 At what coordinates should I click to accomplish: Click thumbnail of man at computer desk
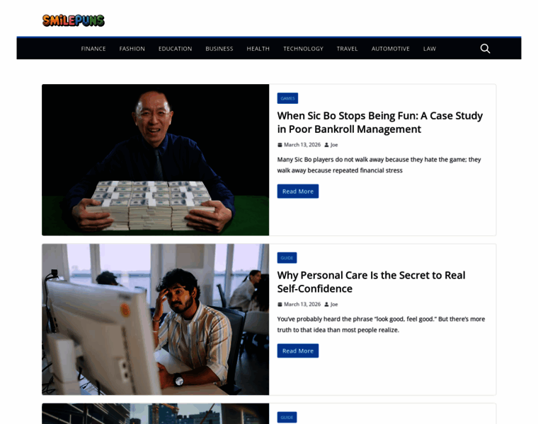[156, 319]
